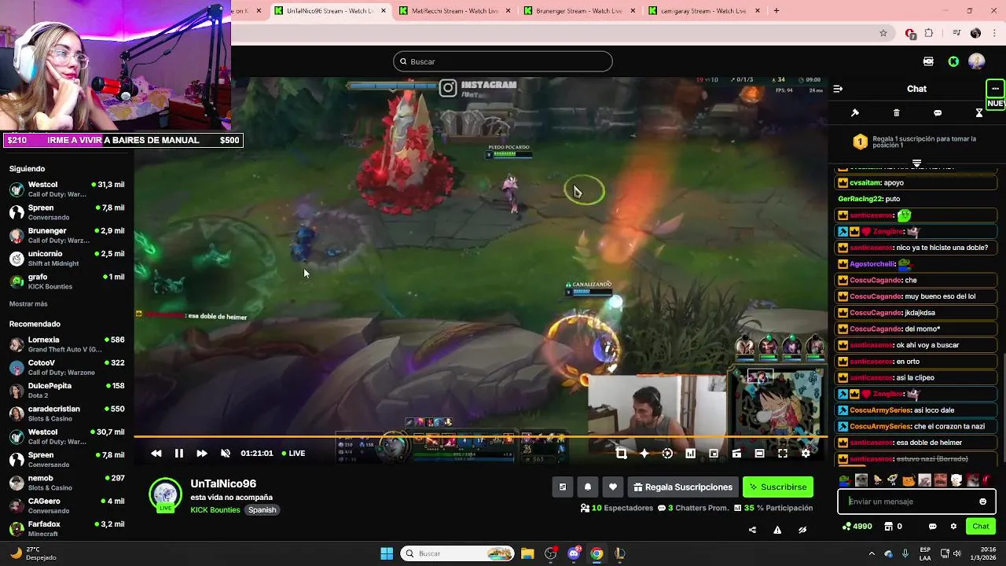Select the UnTalNico96 Stream browser tab
The width and height of the screenshot is (1006, 566).
(330, 11)
